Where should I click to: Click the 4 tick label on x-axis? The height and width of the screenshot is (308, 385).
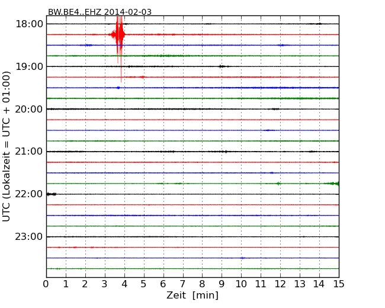pos(124,284)
